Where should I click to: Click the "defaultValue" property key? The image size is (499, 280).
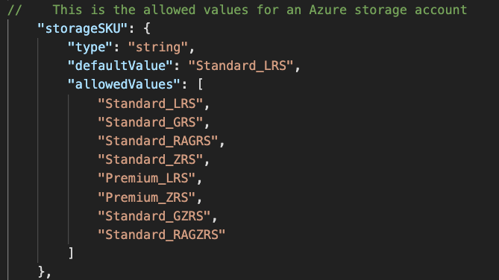pyautogui.click(x=120, y=66)
